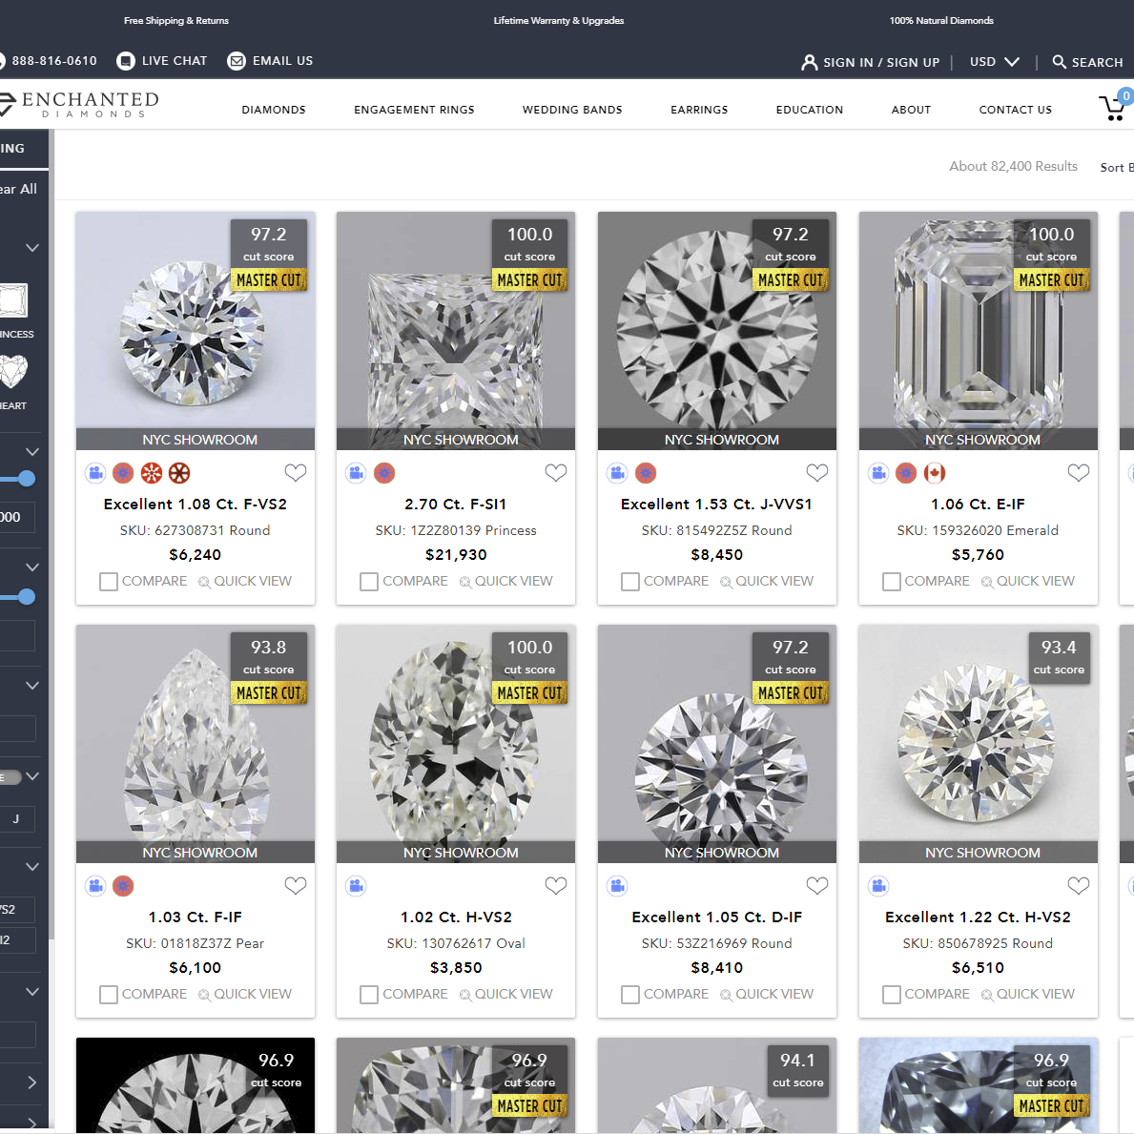The width and height of the screenshot is (1134, 1134).
Task: Favorite the 1.22 Ct. H-VS2 diamond heart
Action: coord(1078,885)
